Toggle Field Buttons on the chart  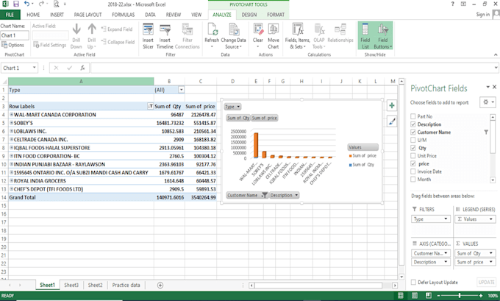point(383,36)
